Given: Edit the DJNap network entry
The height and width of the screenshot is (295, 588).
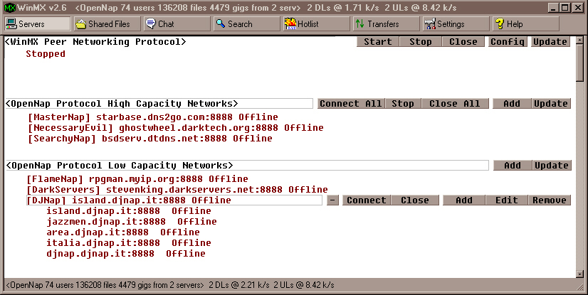Looking at the screenshot, I should tap(507, 200).
